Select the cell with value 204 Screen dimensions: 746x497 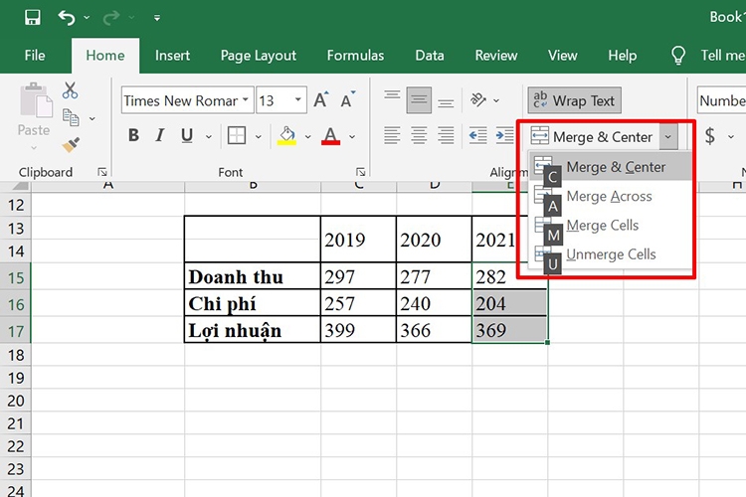(509, 303)
